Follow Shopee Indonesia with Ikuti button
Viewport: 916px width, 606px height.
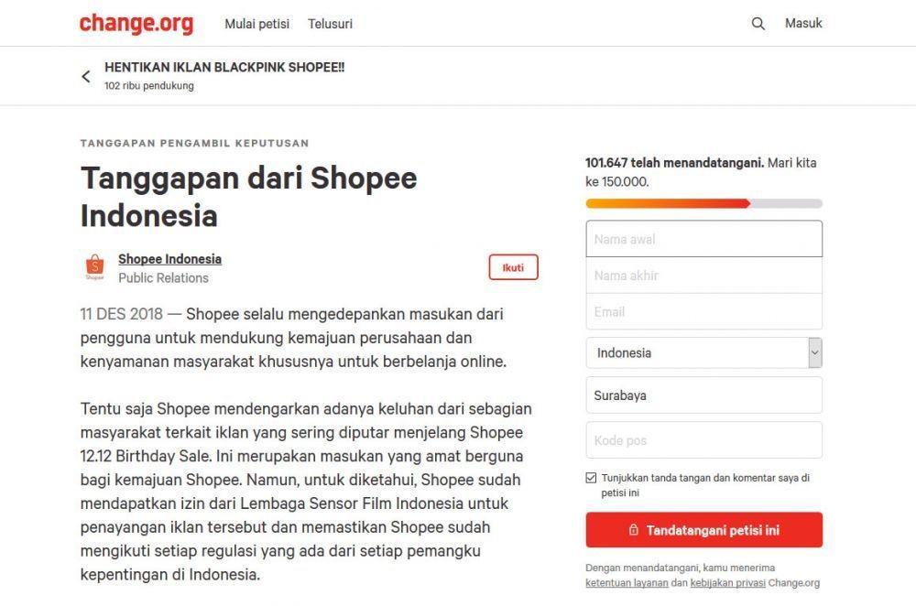pos(514,267)
